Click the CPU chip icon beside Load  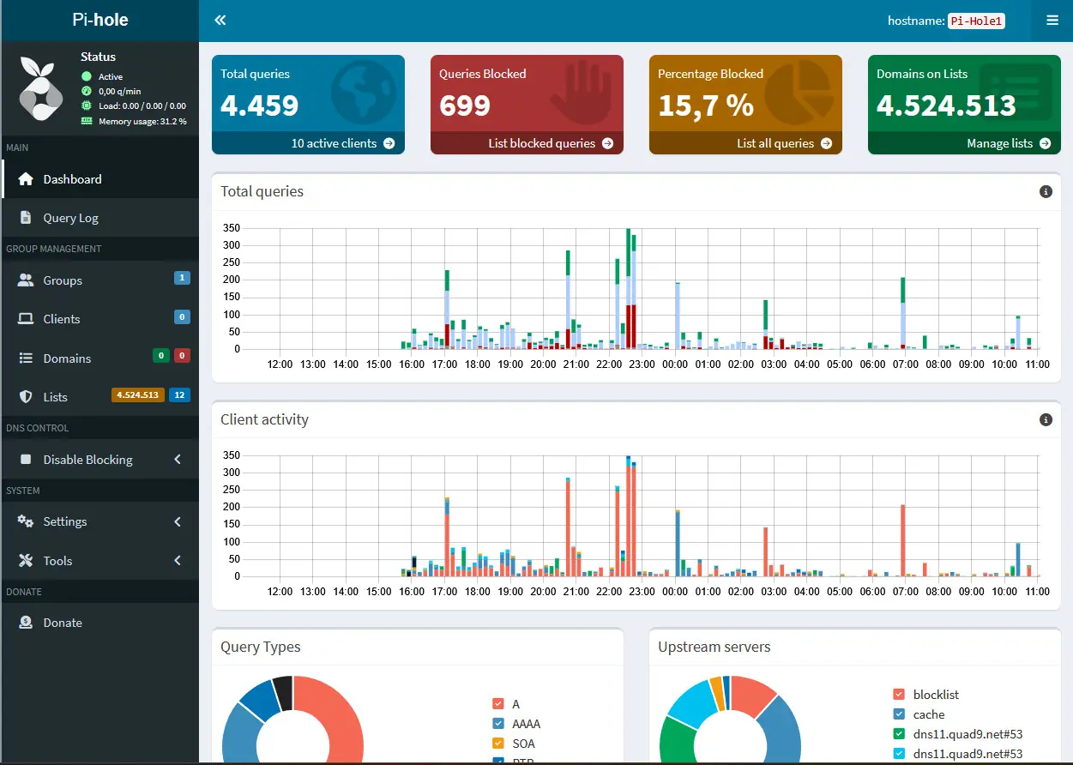click(x=87, y=105)
